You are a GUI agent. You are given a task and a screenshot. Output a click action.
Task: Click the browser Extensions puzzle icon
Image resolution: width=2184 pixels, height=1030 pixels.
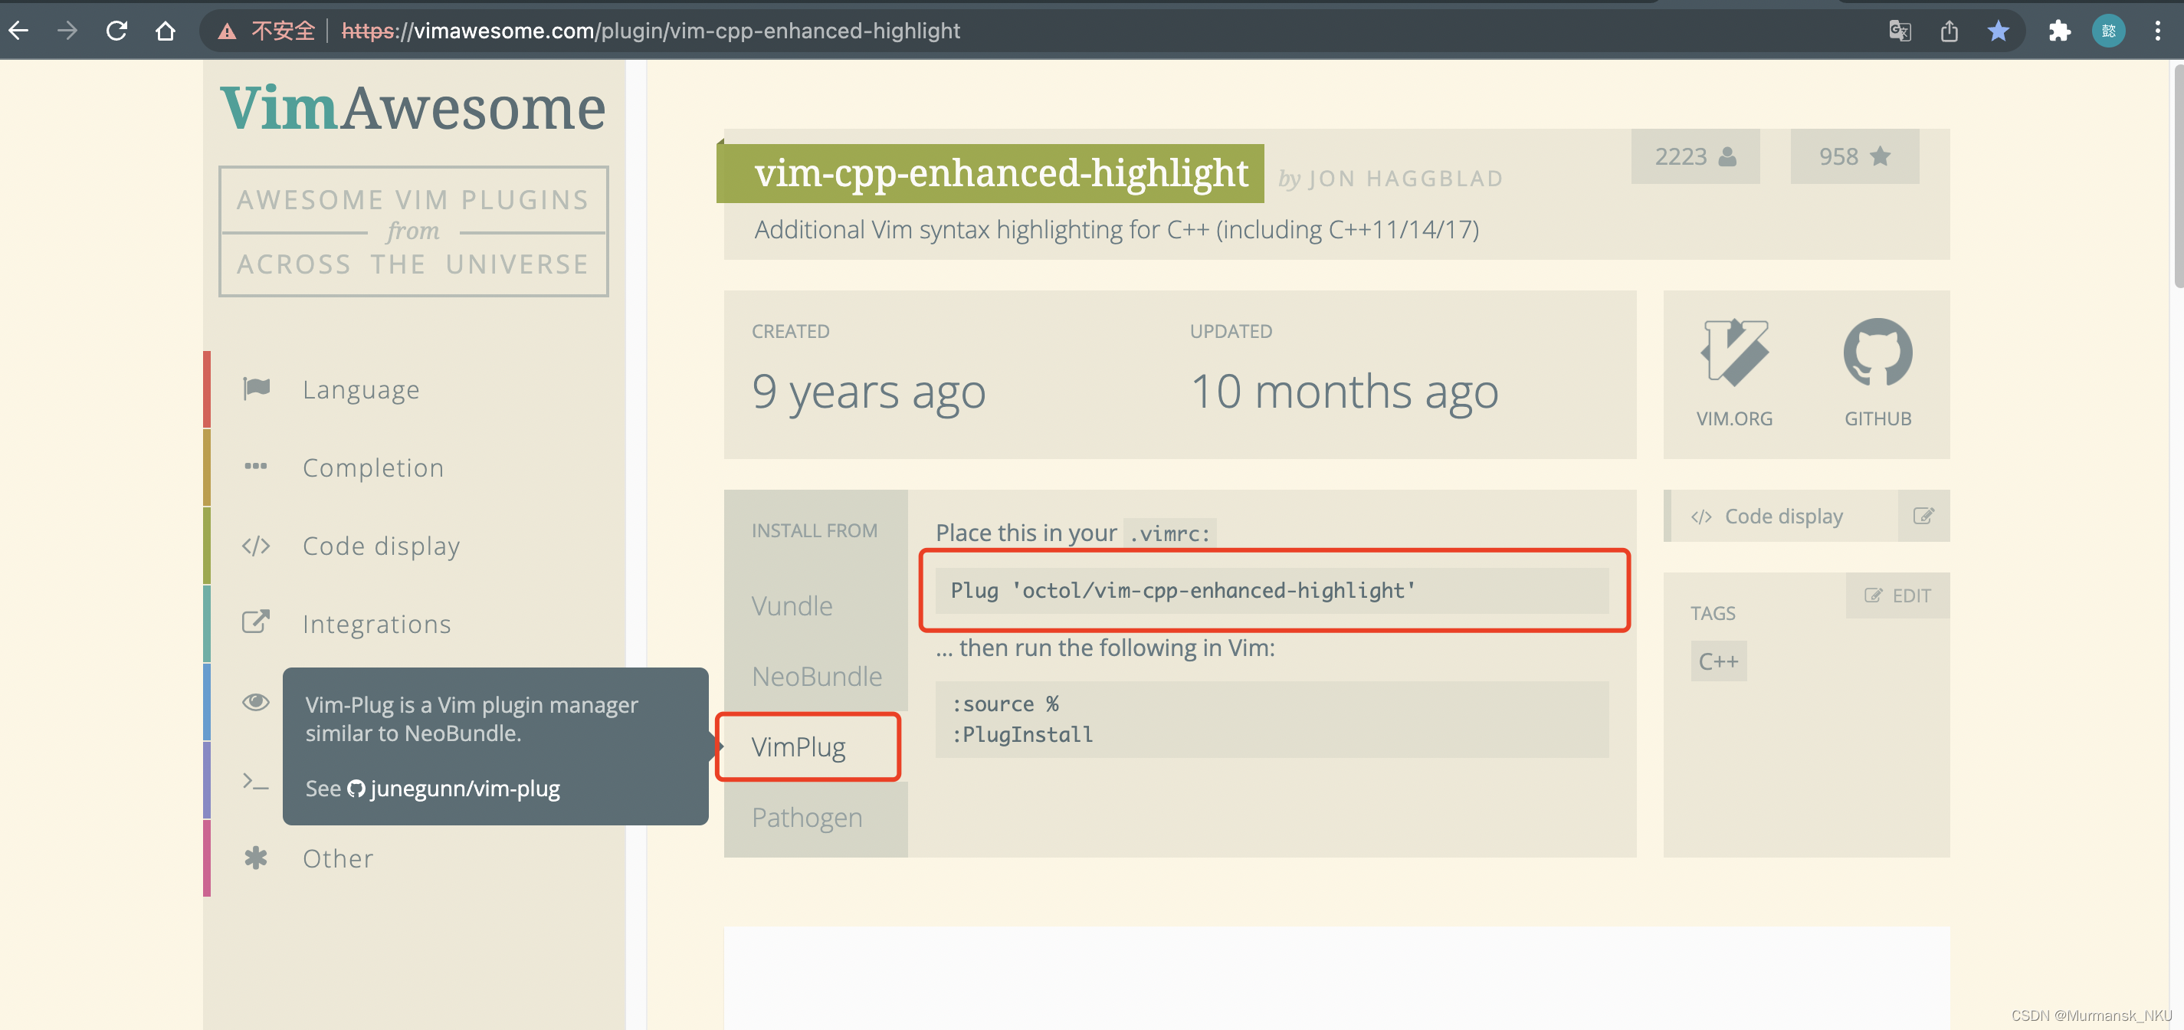tap(2059, 31)
